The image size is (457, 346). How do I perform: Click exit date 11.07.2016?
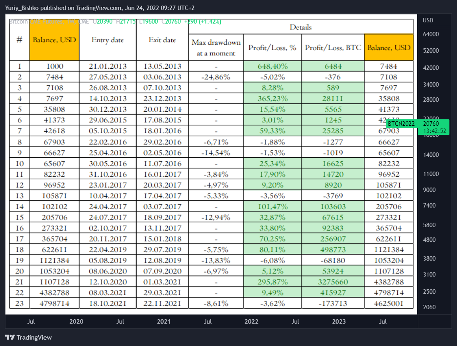[x=162, y=164]
